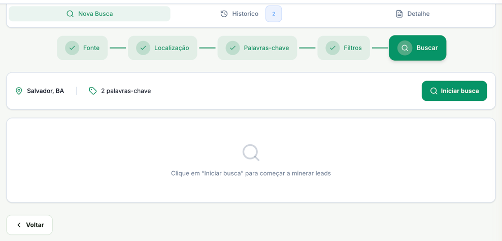This screenshot has width=502, height=241.
Task: Click the large gray magnifier placeholder icon
Action: click(251, 152)
